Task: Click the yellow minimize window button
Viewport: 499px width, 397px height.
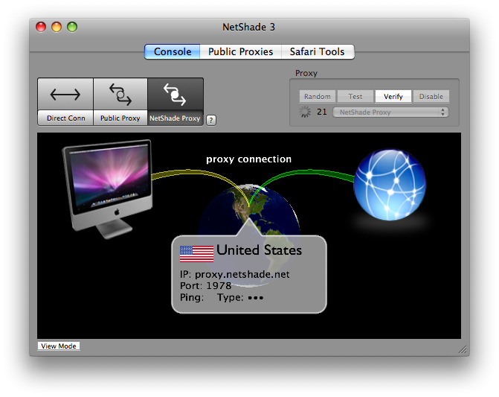Action: tap(57, 27)
